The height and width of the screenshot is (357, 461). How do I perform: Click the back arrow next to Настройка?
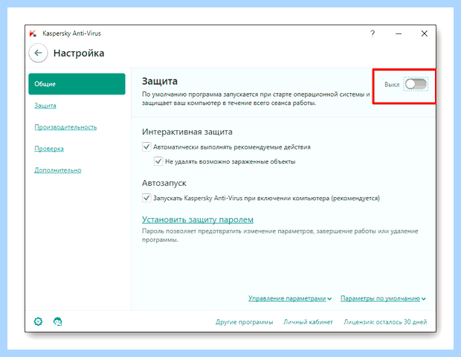(x=38, y=53)
